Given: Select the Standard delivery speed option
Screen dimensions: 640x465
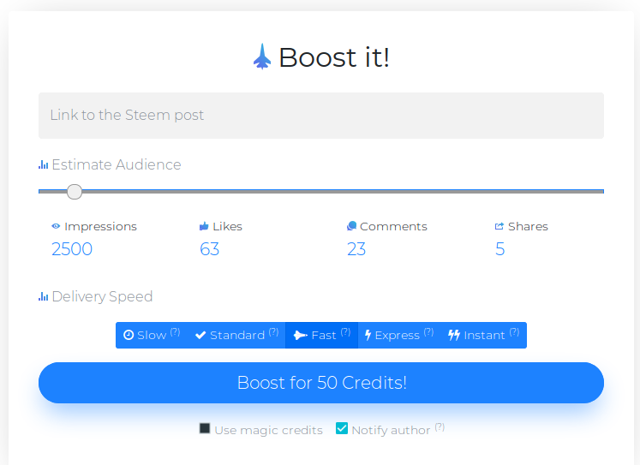Looking at the screenshot, I should pyautogui.click(x=236, y=336).
